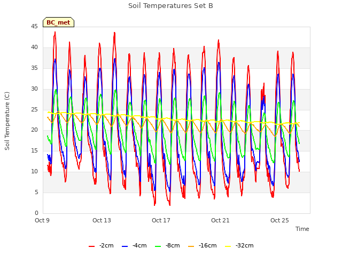This screenshot has width=342, height=256.
Task: Click the green -8cm legend swatch
Action: point(158,246)
